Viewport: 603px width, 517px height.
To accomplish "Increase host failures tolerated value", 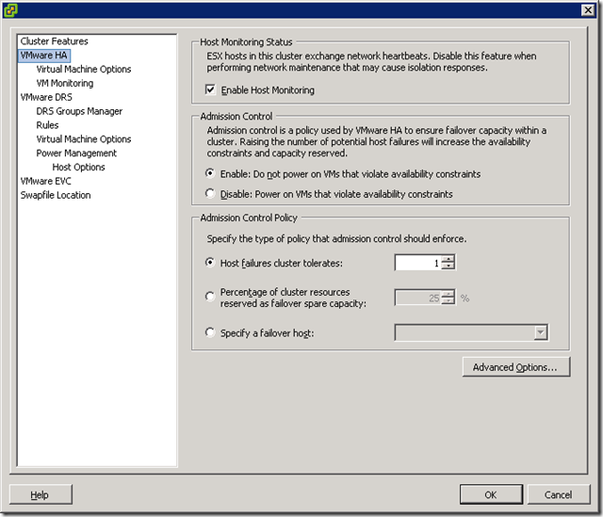I will 448,259.
